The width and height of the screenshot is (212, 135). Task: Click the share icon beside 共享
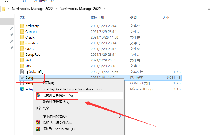38,108
